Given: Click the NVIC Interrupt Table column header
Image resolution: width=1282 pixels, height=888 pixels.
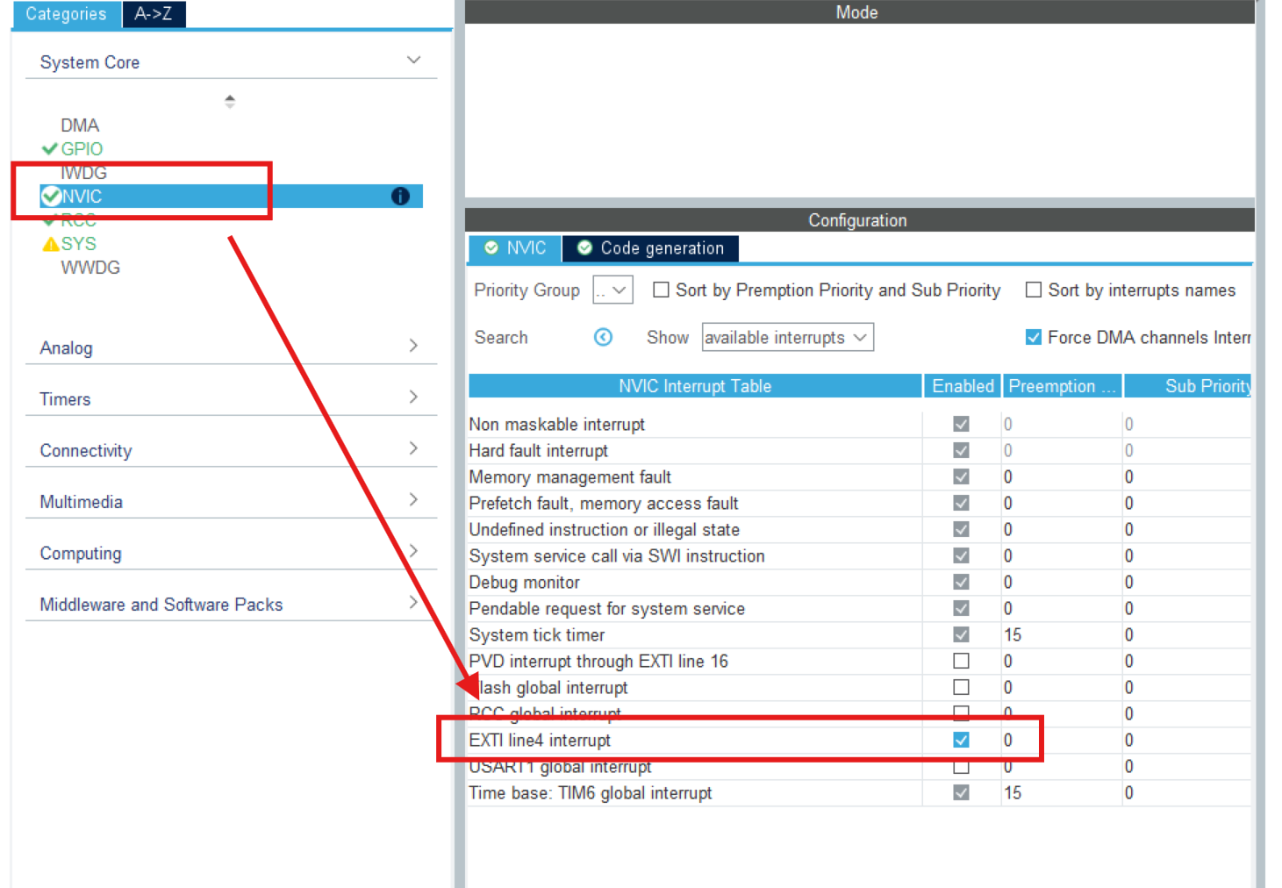Looking at the screenshot, I should pos(695,386).
